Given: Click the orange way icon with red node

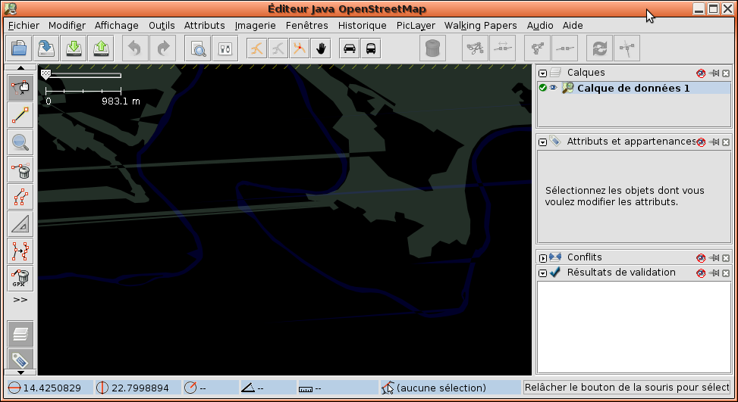Looking at the screenshot, I should pyautogui.click(x=300, y=48).
